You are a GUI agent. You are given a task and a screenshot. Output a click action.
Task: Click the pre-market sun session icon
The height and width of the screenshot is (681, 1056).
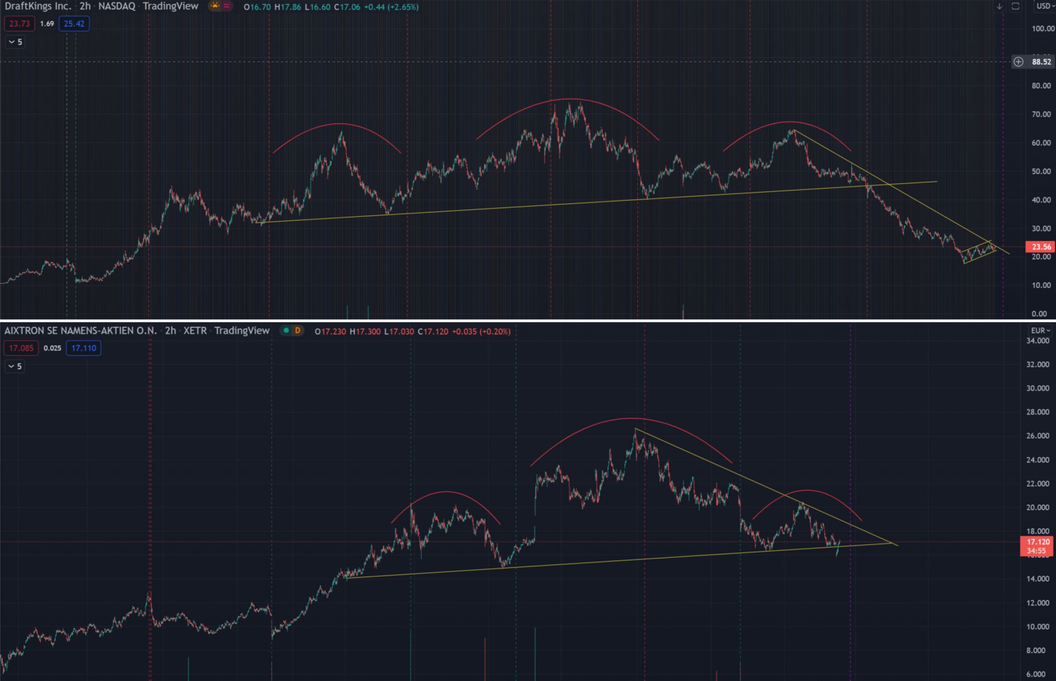coord(215,6)
